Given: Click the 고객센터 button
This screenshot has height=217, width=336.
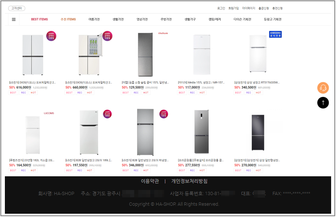Looking at the screenshot, I should tap(17, 9).
